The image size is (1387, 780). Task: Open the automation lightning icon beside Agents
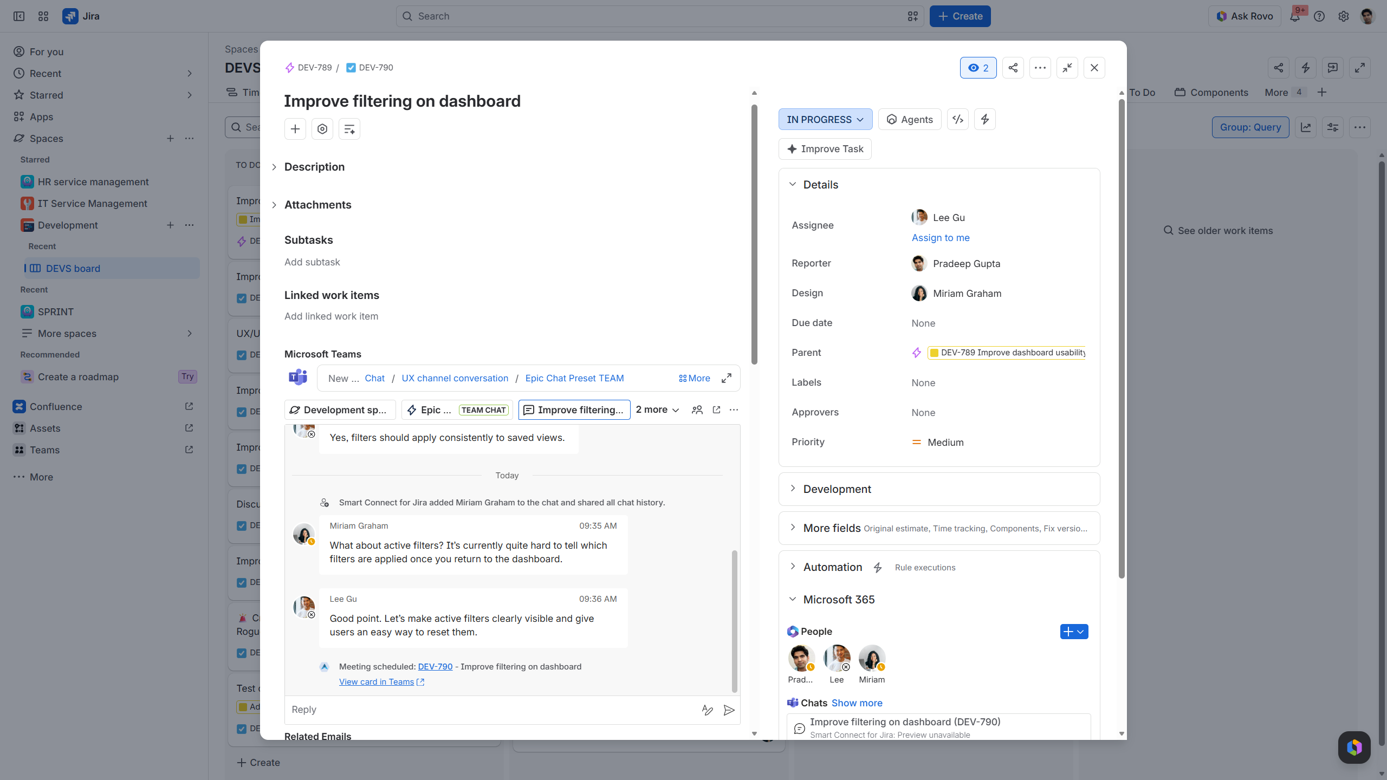pos(985,119)
